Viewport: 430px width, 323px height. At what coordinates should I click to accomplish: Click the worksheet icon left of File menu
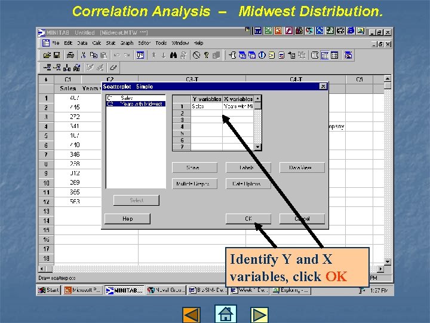pyautogui.click(x=46, y=43)
